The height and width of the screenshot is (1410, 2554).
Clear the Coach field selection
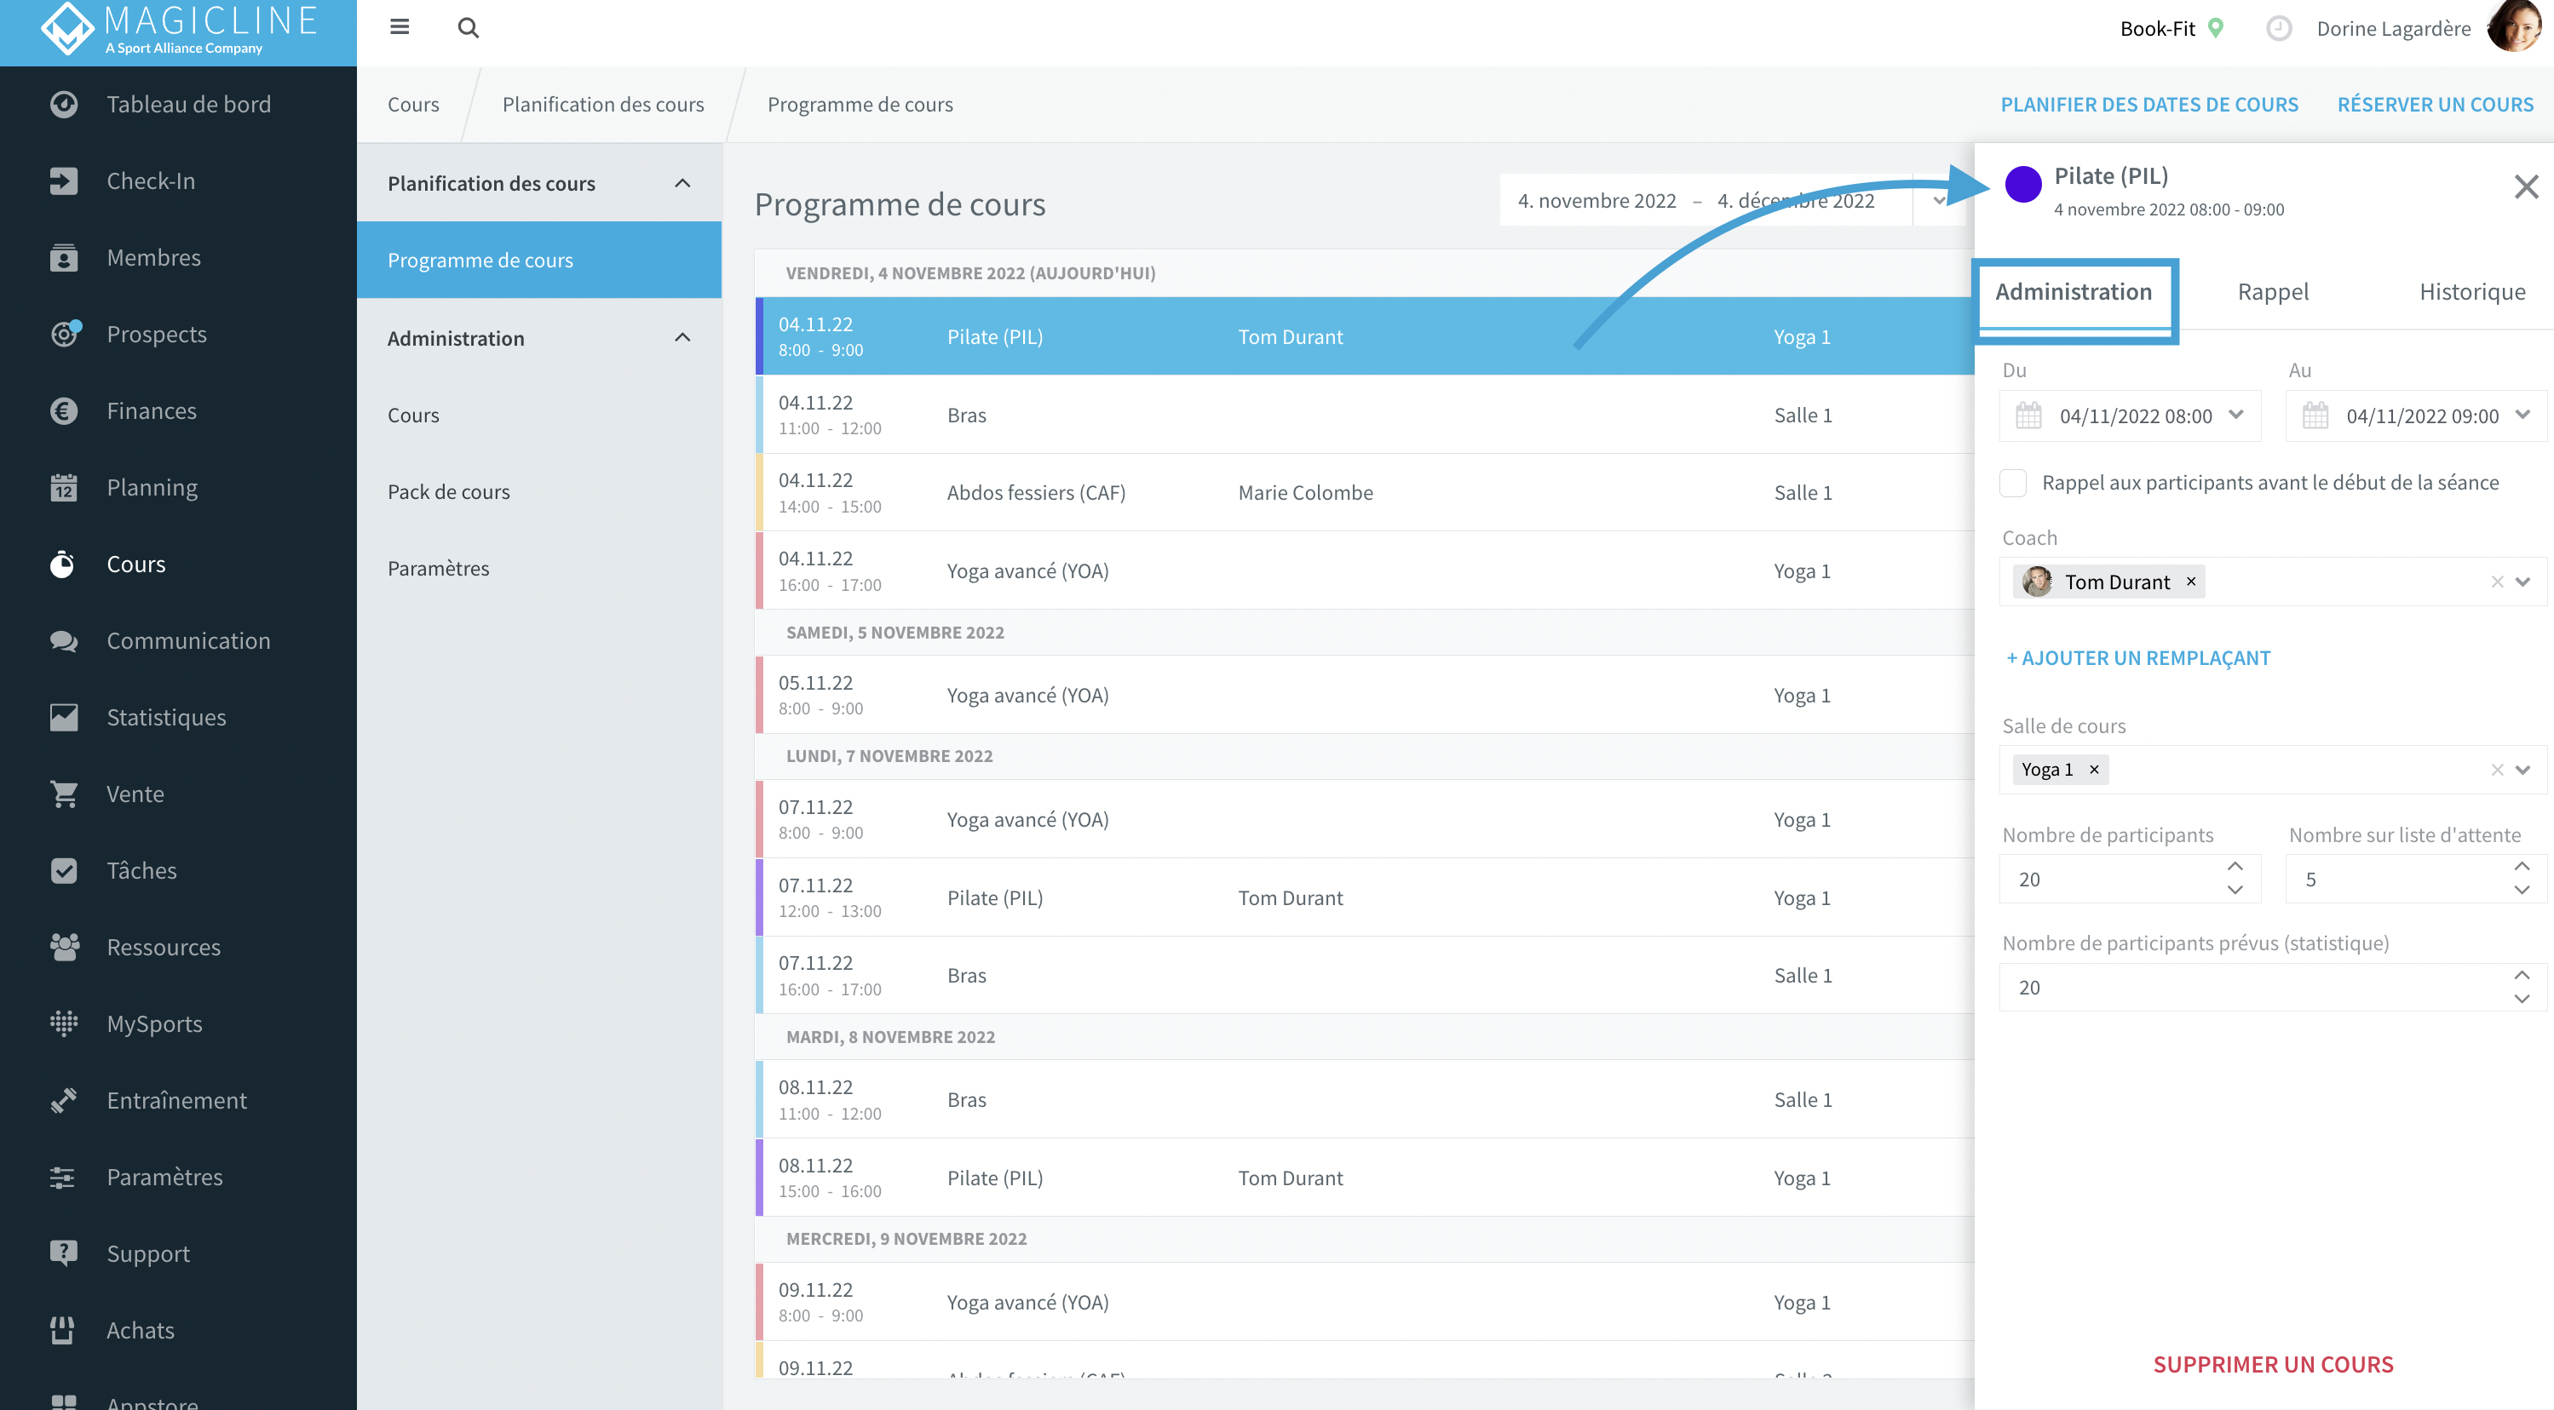click(2496, 582)
